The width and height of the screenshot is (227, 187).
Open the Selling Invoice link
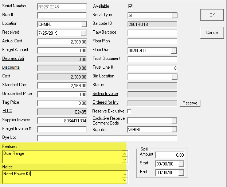pos(105,93)
